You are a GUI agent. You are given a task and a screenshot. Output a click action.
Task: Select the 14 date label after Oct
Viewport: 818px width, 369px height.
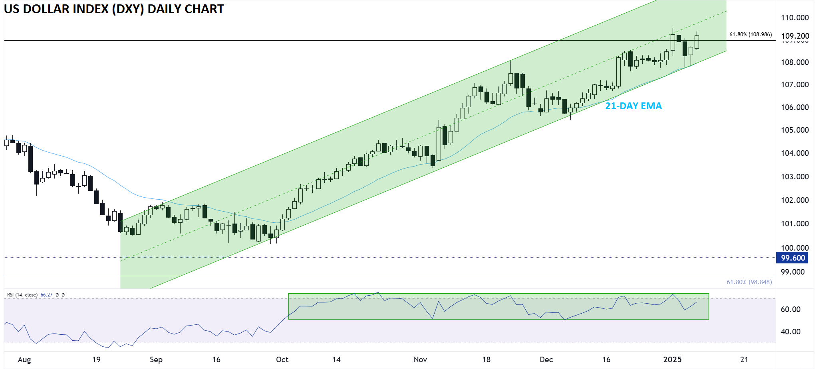tap(336, 359)
